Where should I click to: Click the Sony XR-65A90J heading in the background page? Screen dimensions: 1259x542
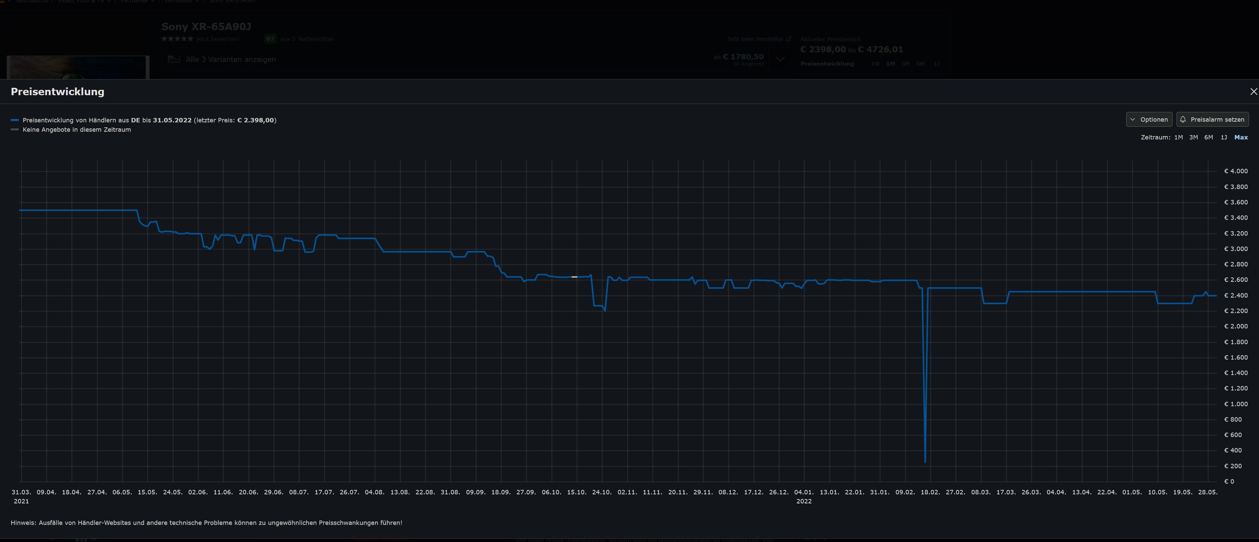[x=206, y=26]
